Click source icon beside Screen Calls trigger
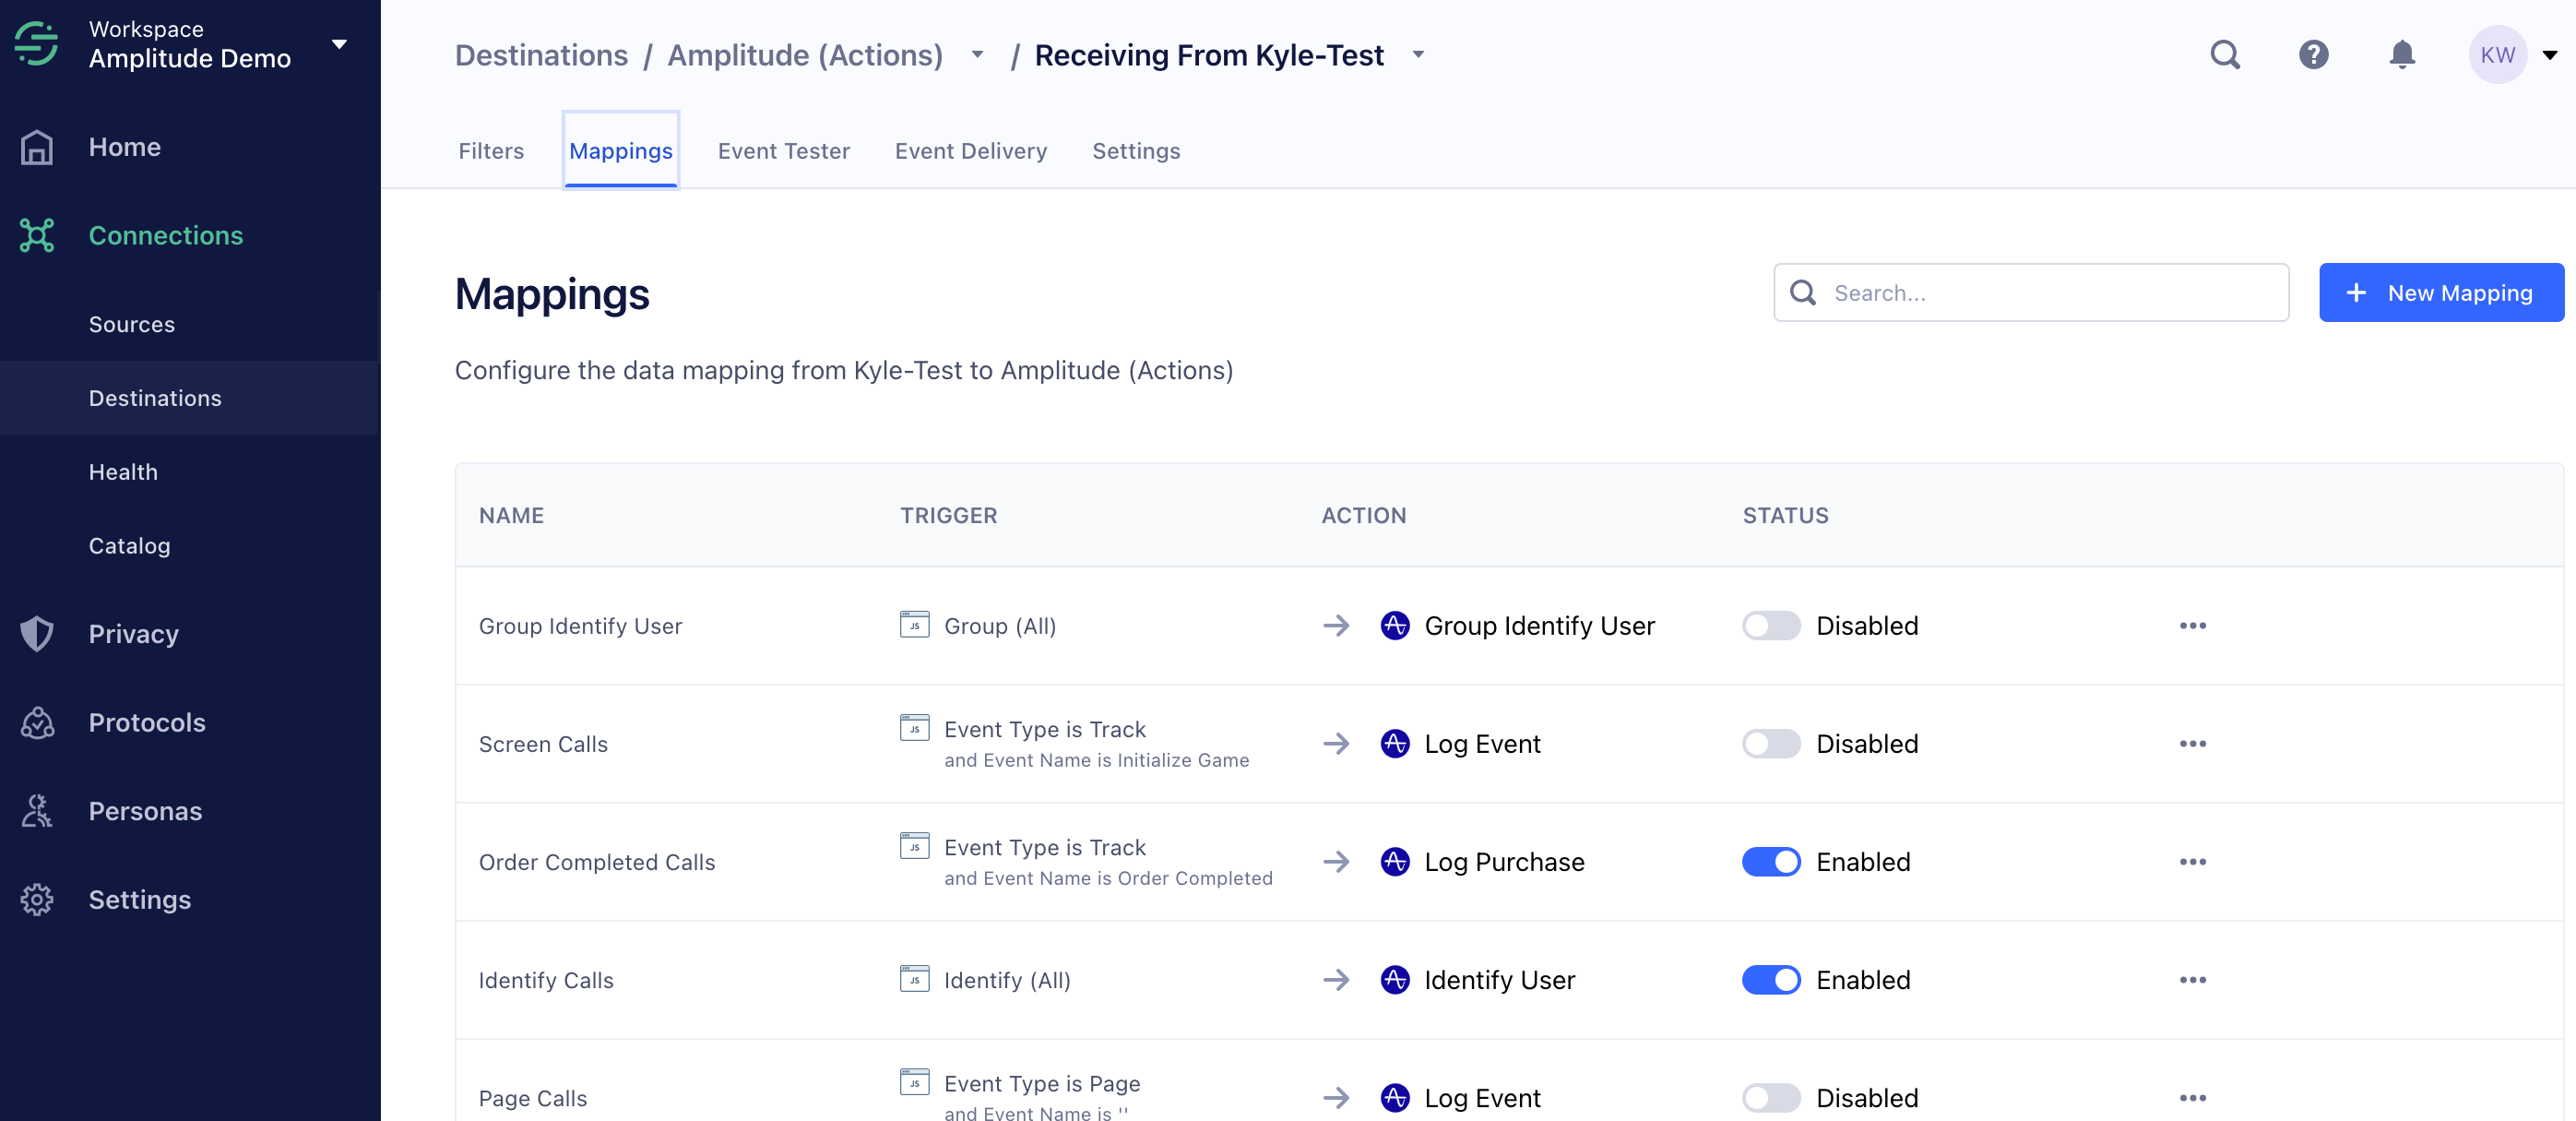 pos(914,727)
